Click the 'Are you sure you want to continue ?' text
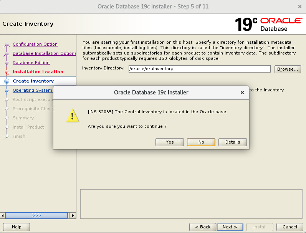Screen dimensions: 306x233 tap(127, 126)
